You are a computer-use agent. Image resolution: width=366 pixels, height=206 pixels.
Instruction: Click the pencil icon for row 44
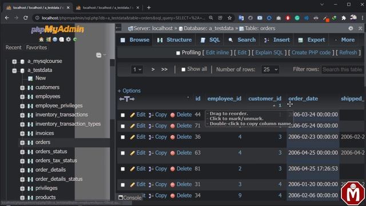pyautogui.click(x=132, y=115)
